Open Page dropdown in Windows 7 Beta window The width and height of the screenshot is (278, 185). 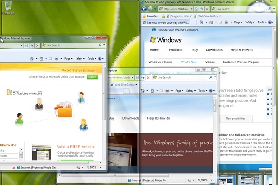[x=238, y=22]
